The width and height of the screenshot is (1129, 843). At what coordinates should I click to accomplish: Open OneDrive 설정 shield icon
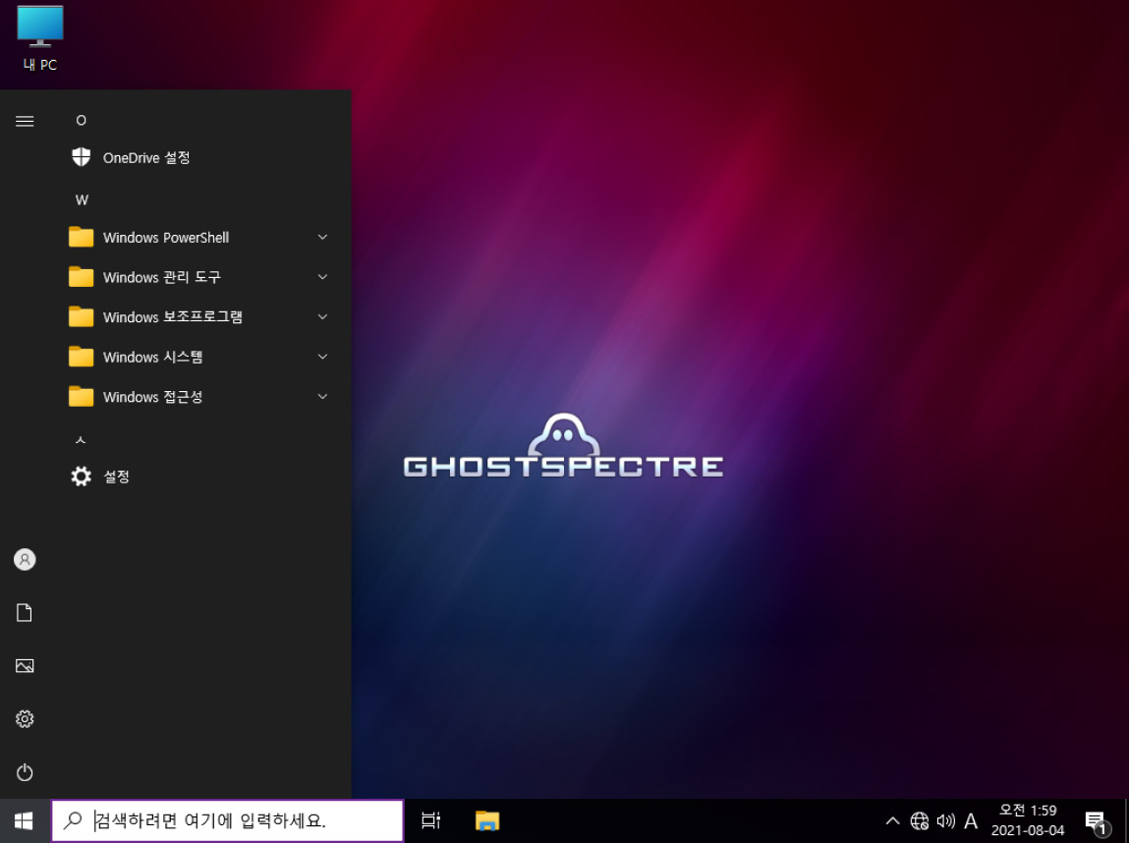coord(82,157)
